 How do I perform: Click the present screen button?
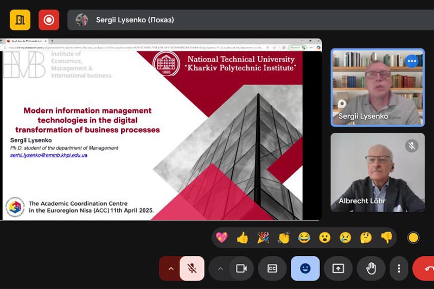coord(338,268)
